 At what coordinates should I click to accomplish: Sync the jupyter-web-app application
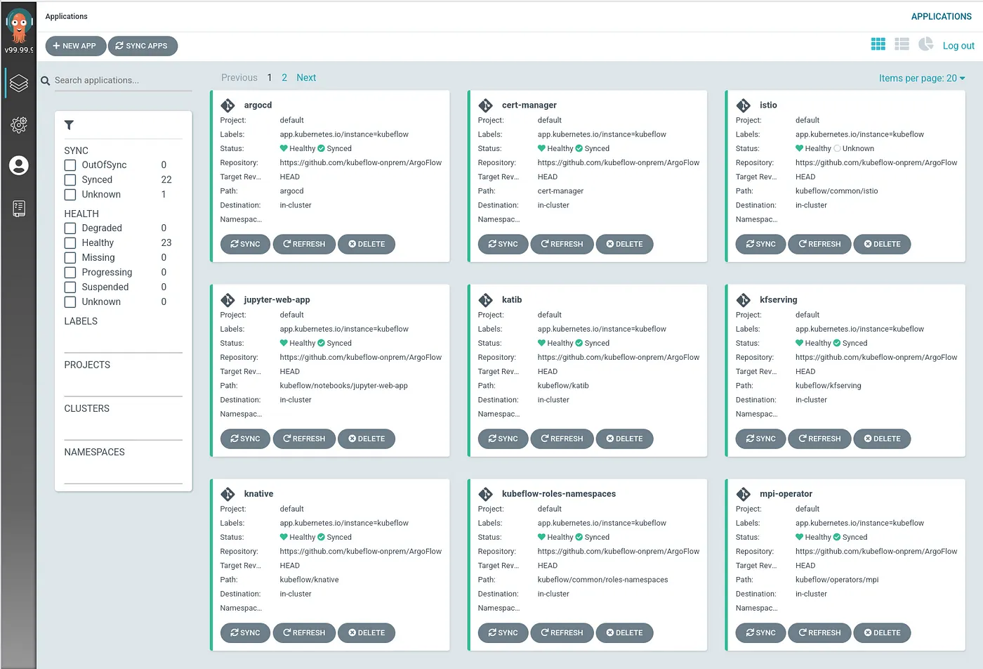[x=245, y=439]
